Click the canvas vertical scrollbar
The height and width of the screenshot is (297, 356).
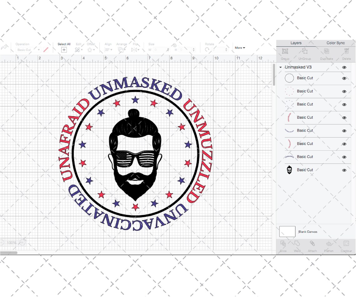click(274, 74)
